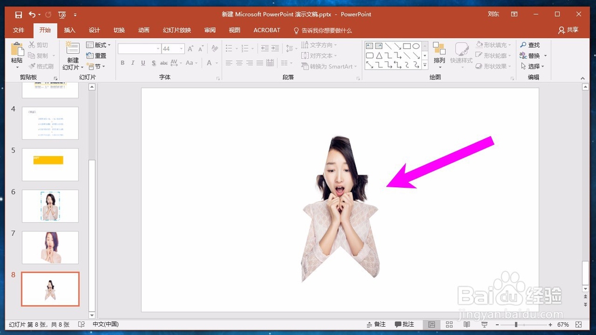
Task: Toggle strikethrough formatting
Action: 164,63
